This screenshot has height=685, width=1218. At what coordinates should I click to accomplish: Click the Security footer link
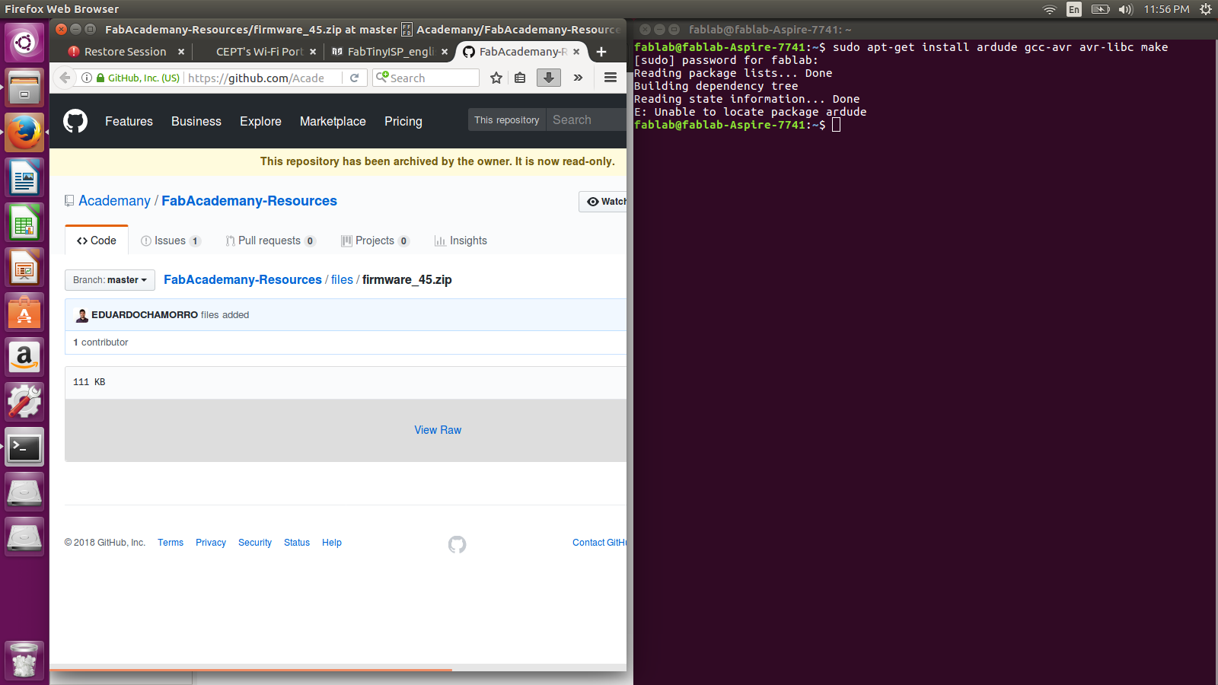point(255,543)
